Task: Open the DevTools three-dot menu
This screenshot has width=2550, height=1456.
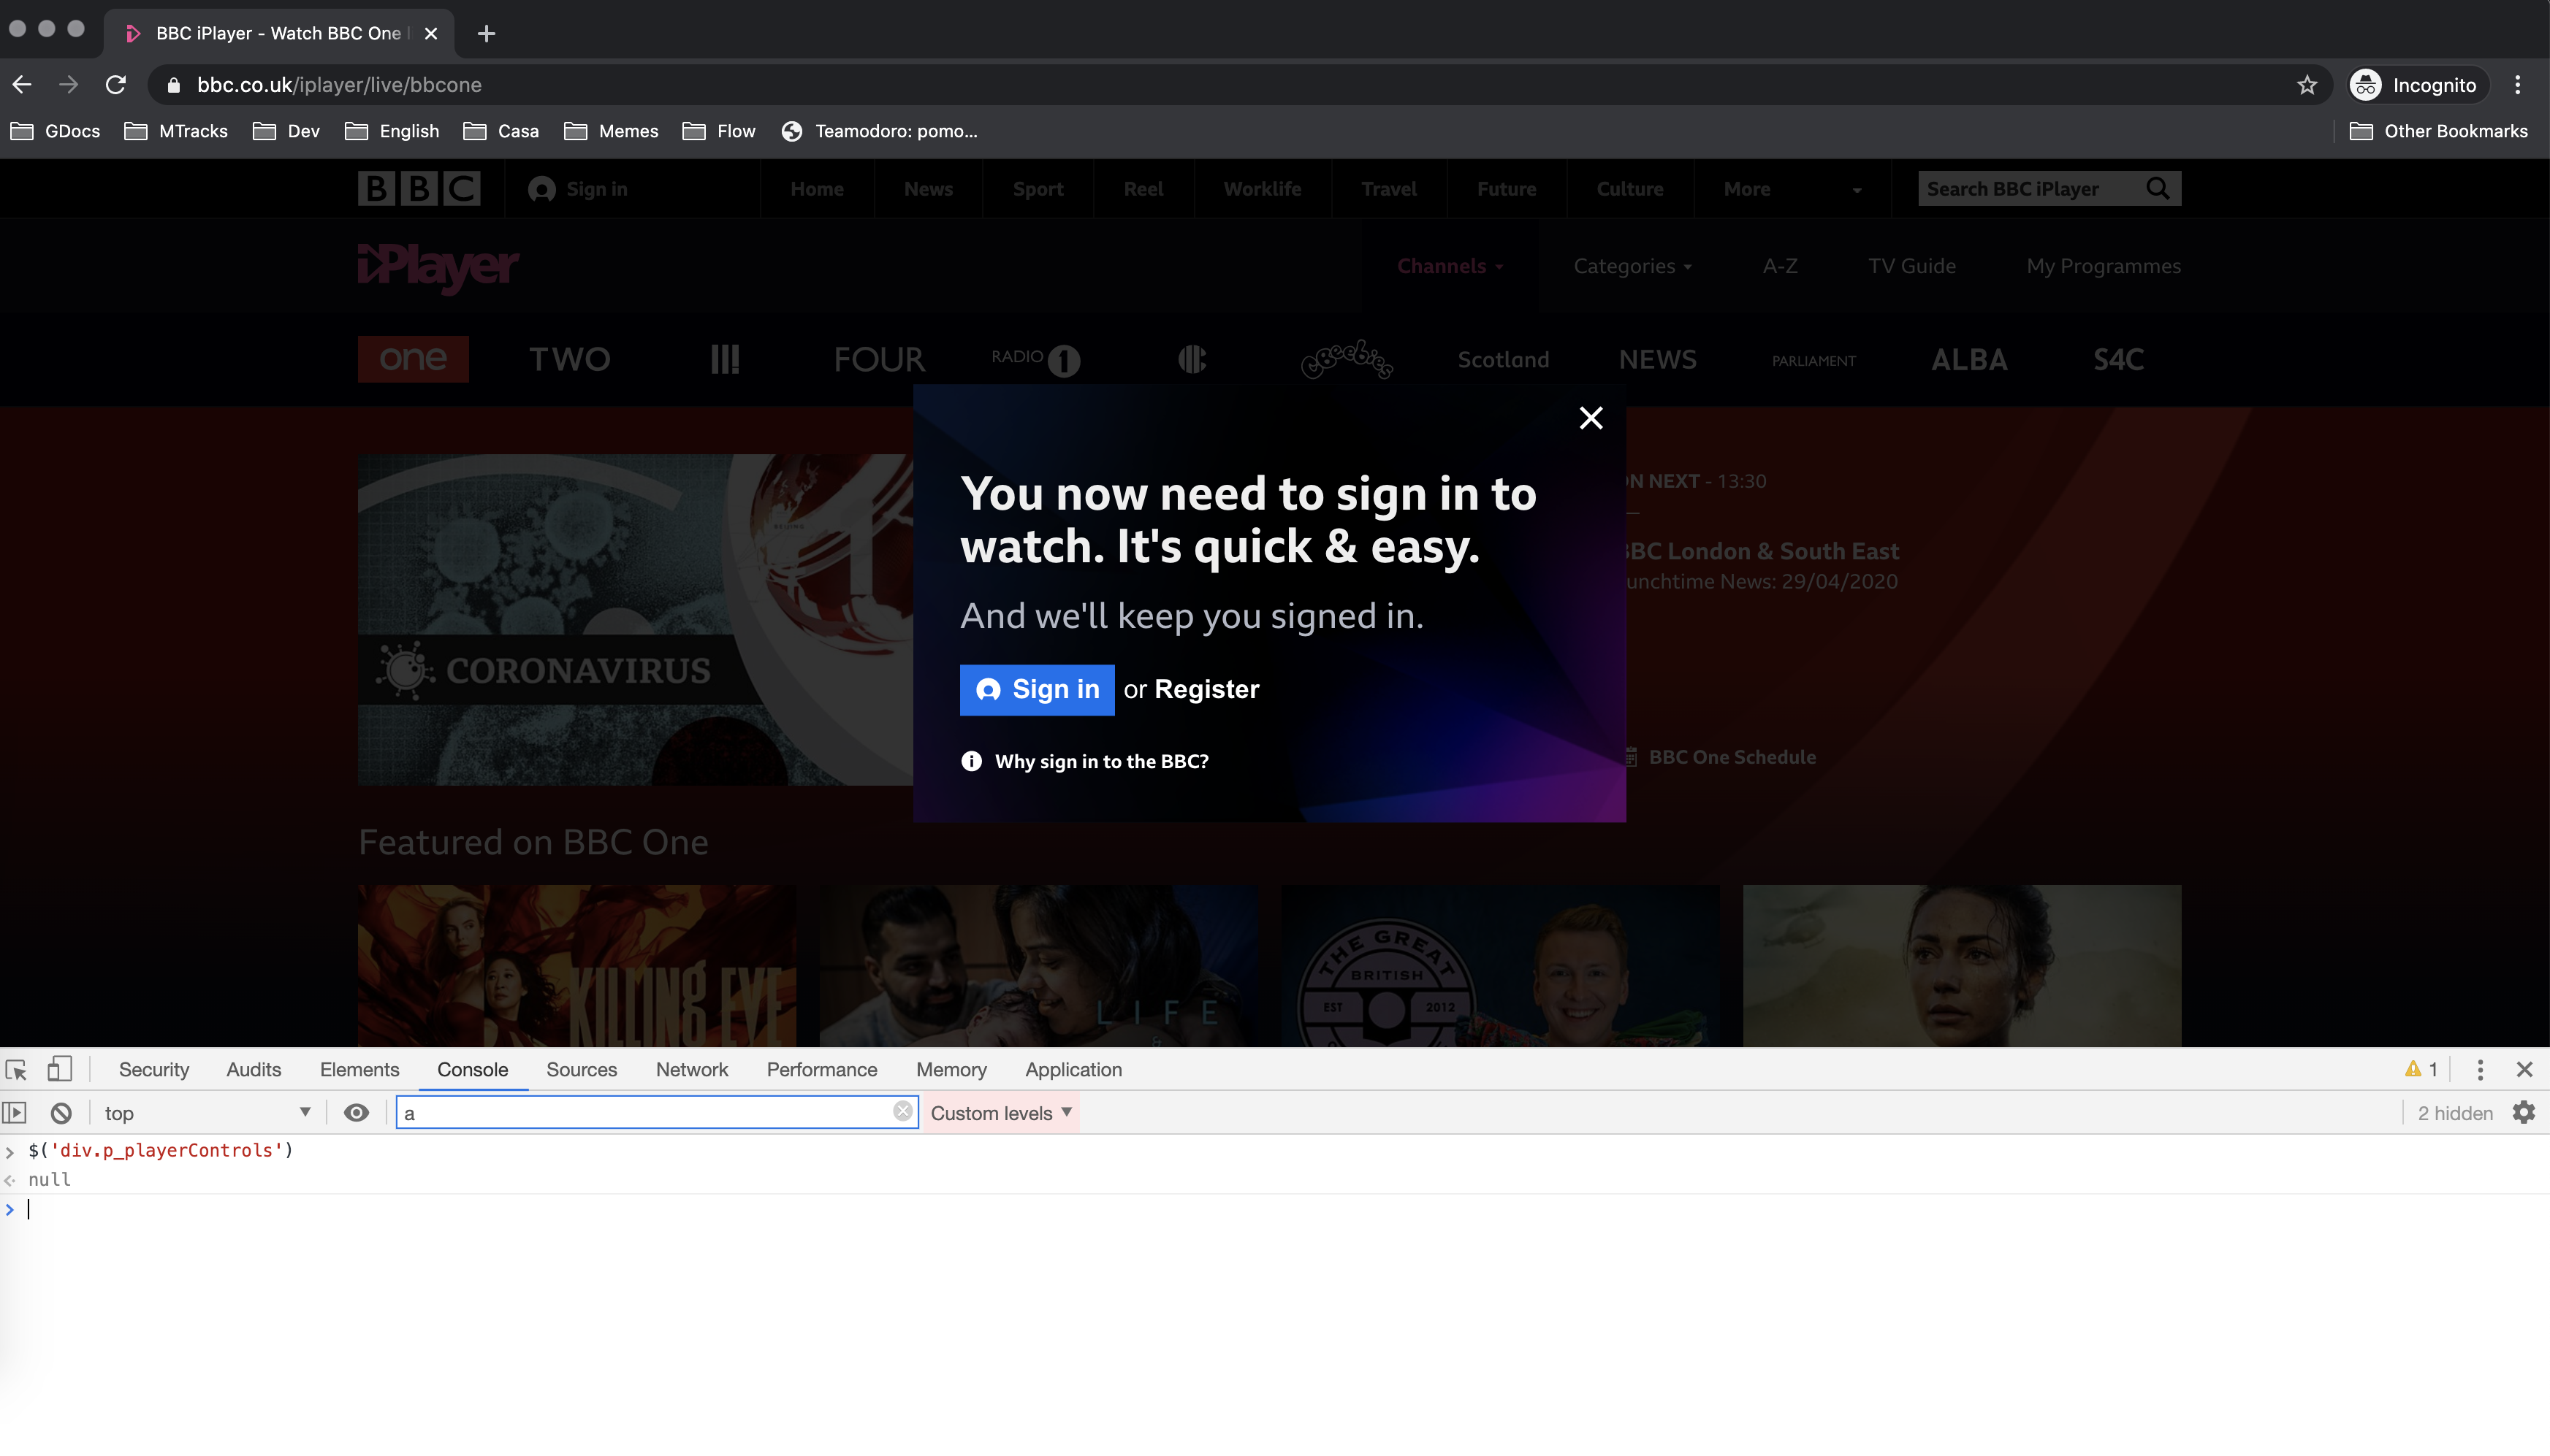Action: pyautogui.click(x=2480, y=1069)
